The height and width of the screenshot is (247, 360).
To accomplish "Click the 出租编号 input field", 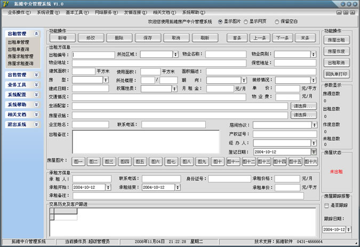I will (x=93, y=55).
